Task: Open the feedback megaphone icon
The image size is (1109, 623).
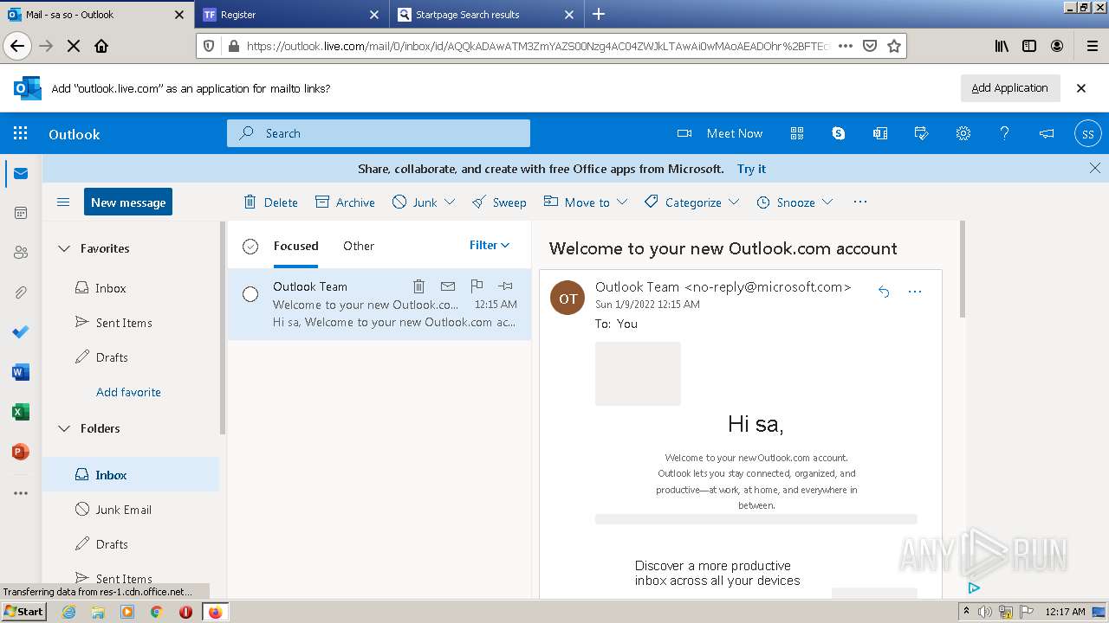Action: coord(1047,133)
